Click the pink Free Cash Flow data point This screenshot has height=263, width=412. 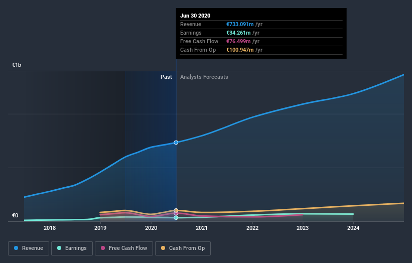176,213
